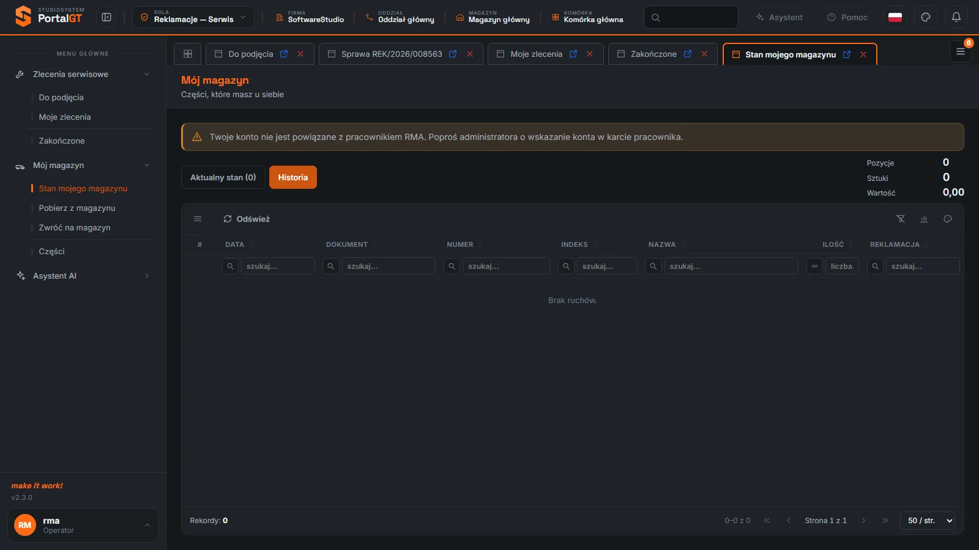The width and height of the screenshot is (979, 550).
Task: Collapse the sidebar with the panel toggle icon
Action: tap(106, 17)
